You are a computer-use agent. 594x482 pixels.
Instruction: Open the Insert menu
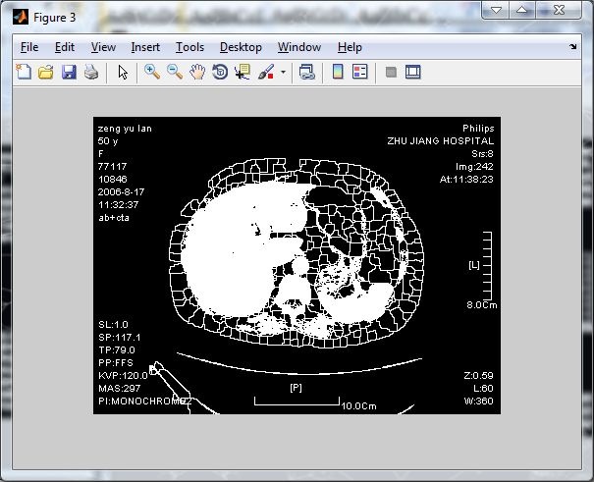[145, 47]
